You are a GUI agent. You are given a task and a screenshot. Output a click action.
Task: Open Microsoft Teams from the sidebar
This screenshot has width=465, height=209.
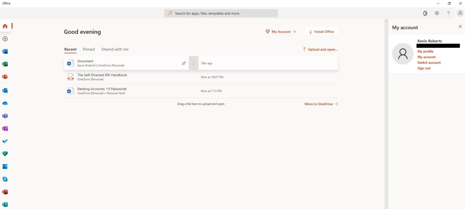[5, 116]
